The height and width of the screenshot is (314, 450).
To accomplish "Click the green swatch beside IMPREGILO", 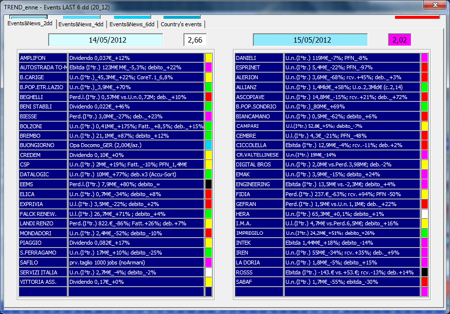I will pos(425,233).
